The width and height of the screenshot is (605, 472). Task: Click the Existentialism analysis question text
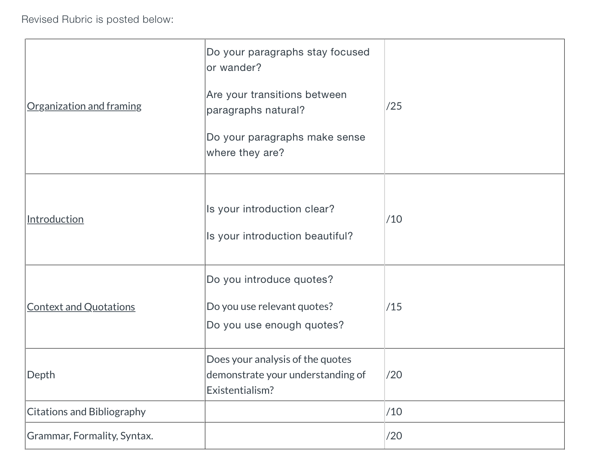pos(286,375)
